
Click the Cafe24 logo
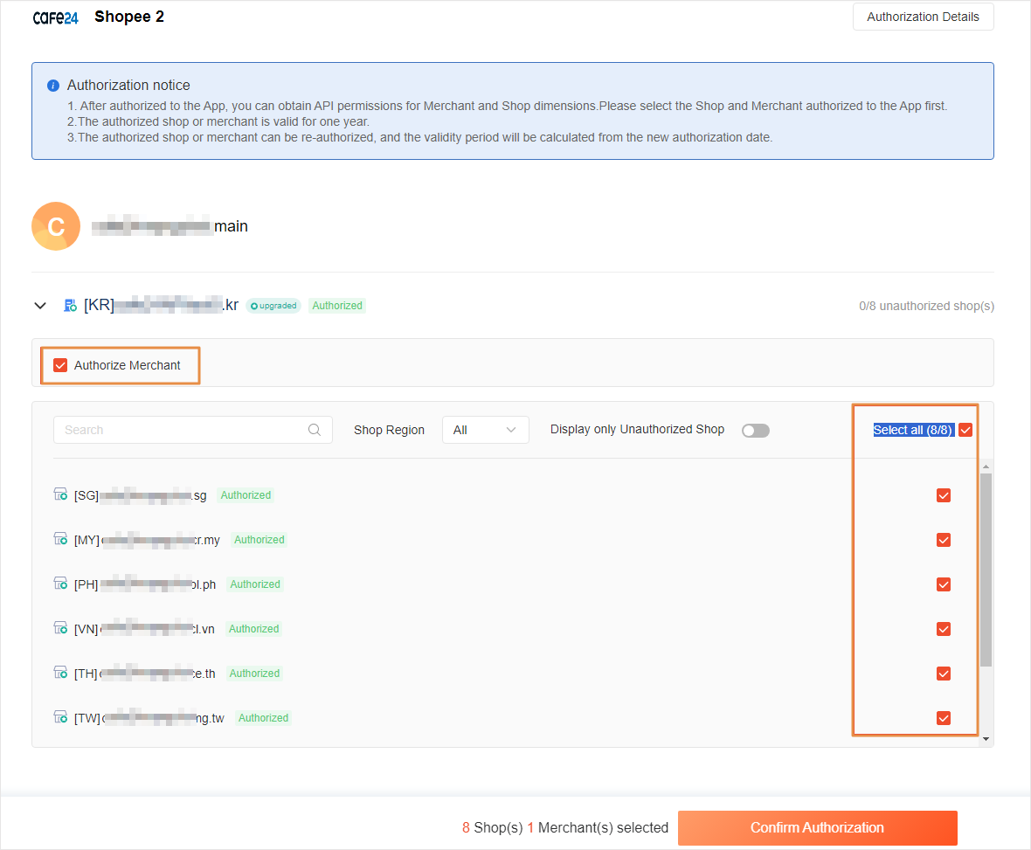(x=55, y=17)
